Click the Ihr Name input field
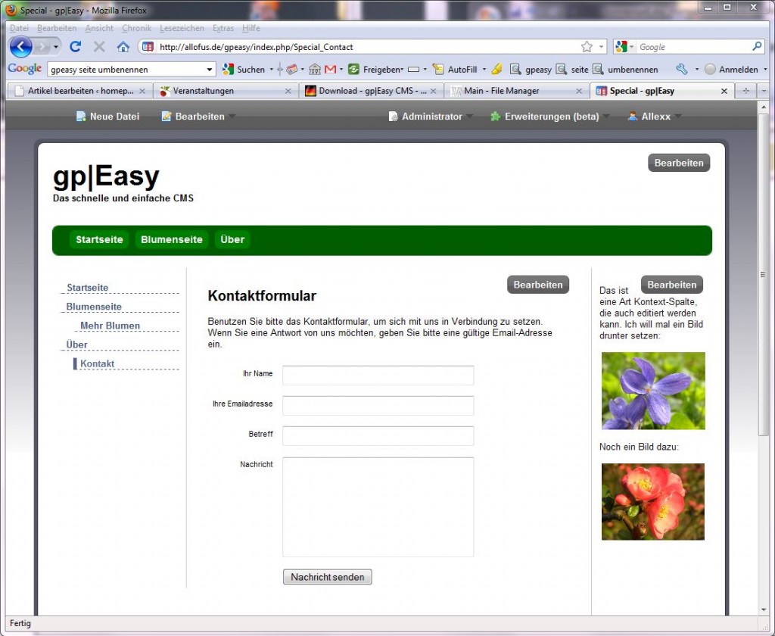Viewport: 775px width, 636px height. click(x=378, y=375)
